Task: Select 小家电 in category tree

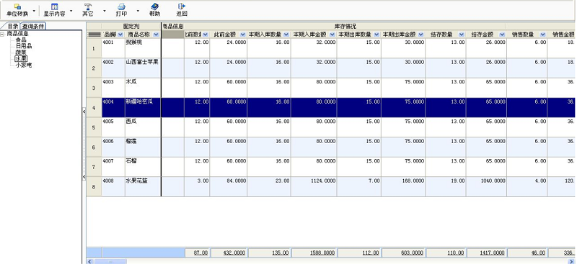Action: (x=24, y=65)
